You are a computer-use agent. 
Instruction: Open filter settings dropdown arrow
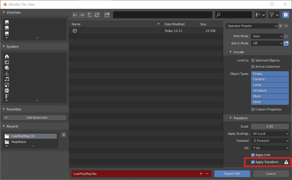[x=277, y=15]
